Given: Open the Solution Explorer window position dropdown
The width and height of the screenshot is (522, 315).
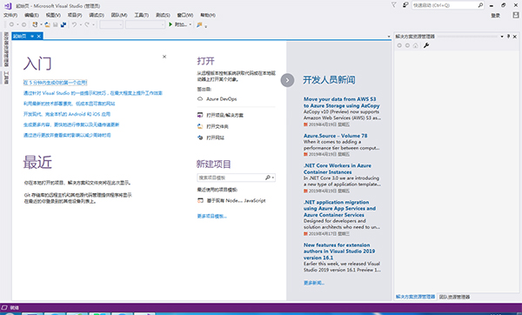Looking at the screenshot, I should (502, 37).
